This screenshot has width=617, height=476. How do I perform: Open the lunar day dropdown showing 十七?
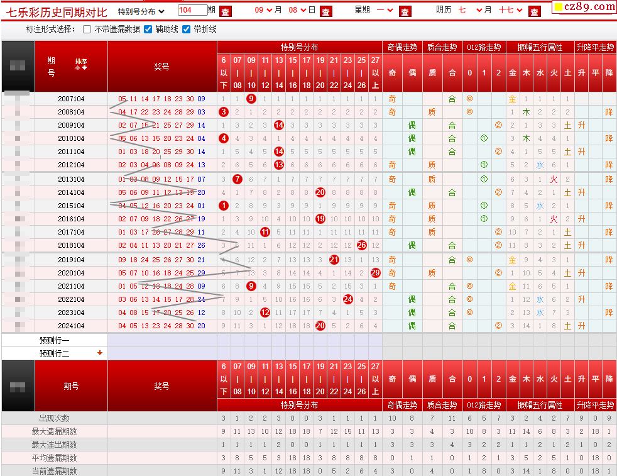(x=510, y=10)
